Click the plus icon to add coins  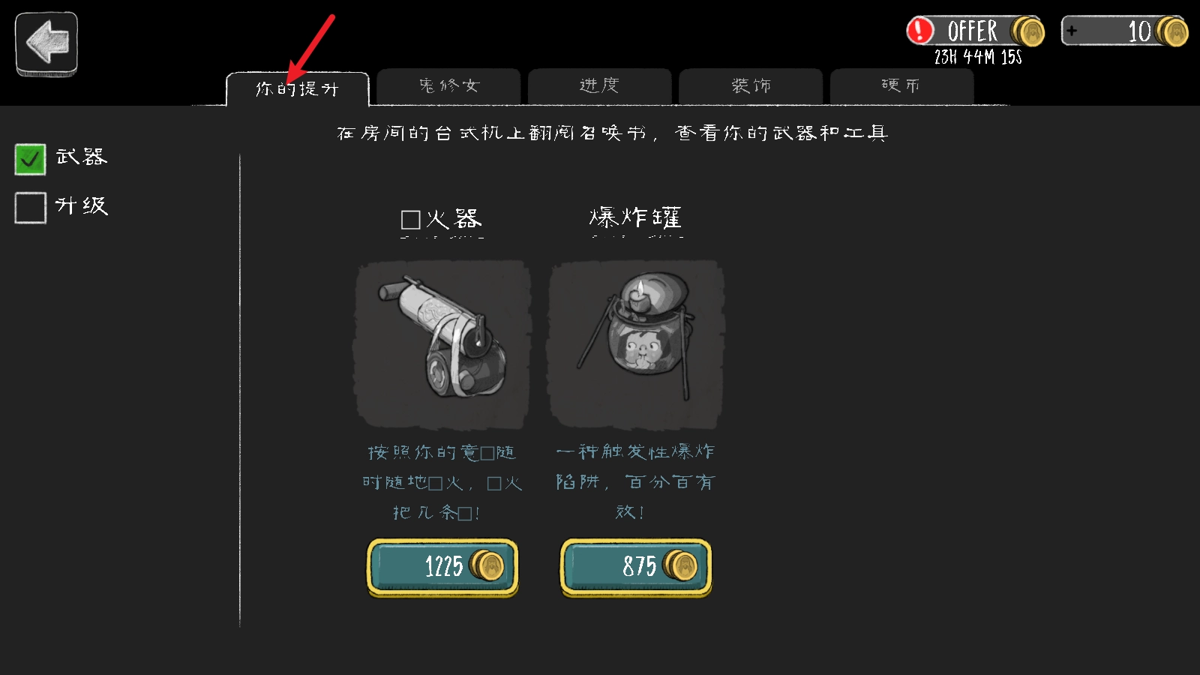tap(1072, 31)
